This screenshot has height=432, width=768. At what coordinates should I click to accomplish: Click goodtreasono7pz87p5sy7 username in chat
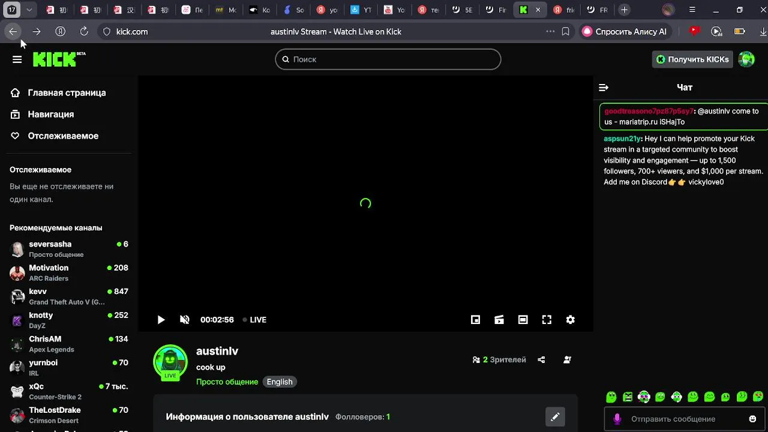(x=649, y=111)
